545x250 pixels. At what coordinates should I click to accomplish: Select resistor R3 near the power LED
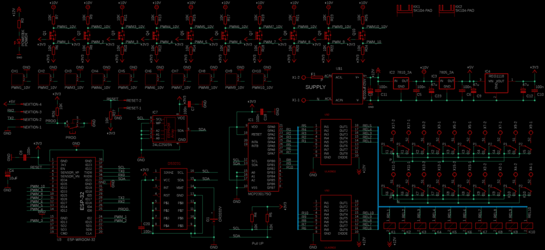click(x=19, y=23)
